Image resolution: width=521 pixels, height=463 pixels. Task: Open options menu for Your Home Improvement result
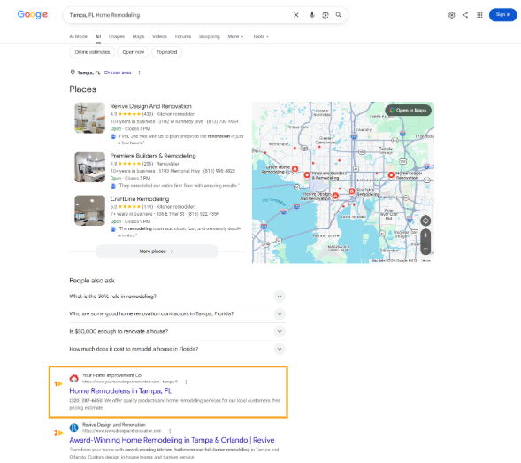186,382
